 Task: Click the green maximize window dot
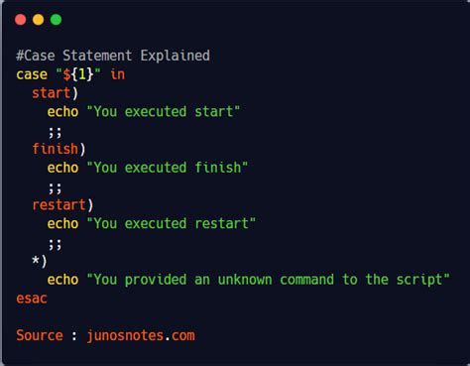pyautogui.click(x=56, y=20)
